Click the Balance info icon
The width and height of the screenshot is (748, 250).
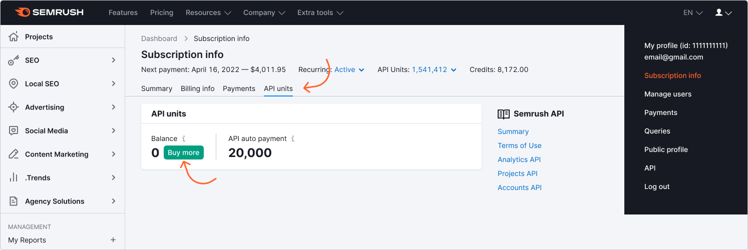184,138
